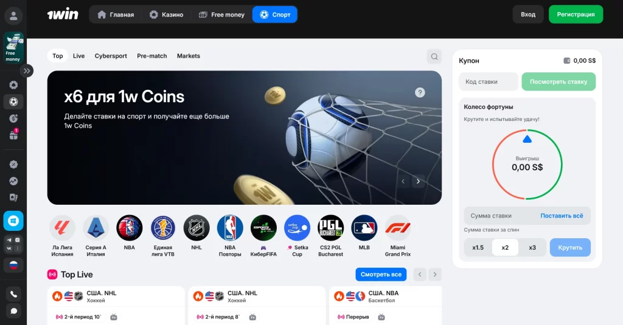The width and height of the screenshot is (623, 325).
Task: Select the x1.5 multiplier option
Action: (478, 248)
